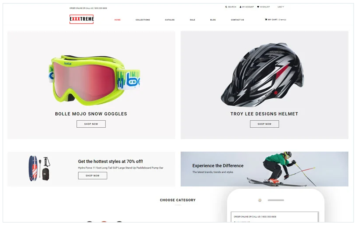Select the Troy Lee Designs helmet image

pos(262,75)
